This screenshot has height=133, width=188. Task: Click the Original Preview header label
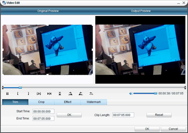(48, 11)
